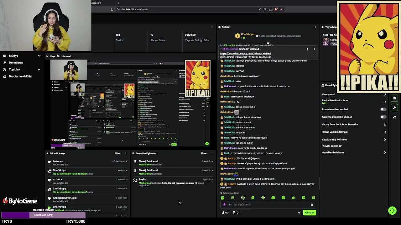Screen dimensions: 401x225
Task: Click the share icon in address bar
Action: click(x=270, y=9)
